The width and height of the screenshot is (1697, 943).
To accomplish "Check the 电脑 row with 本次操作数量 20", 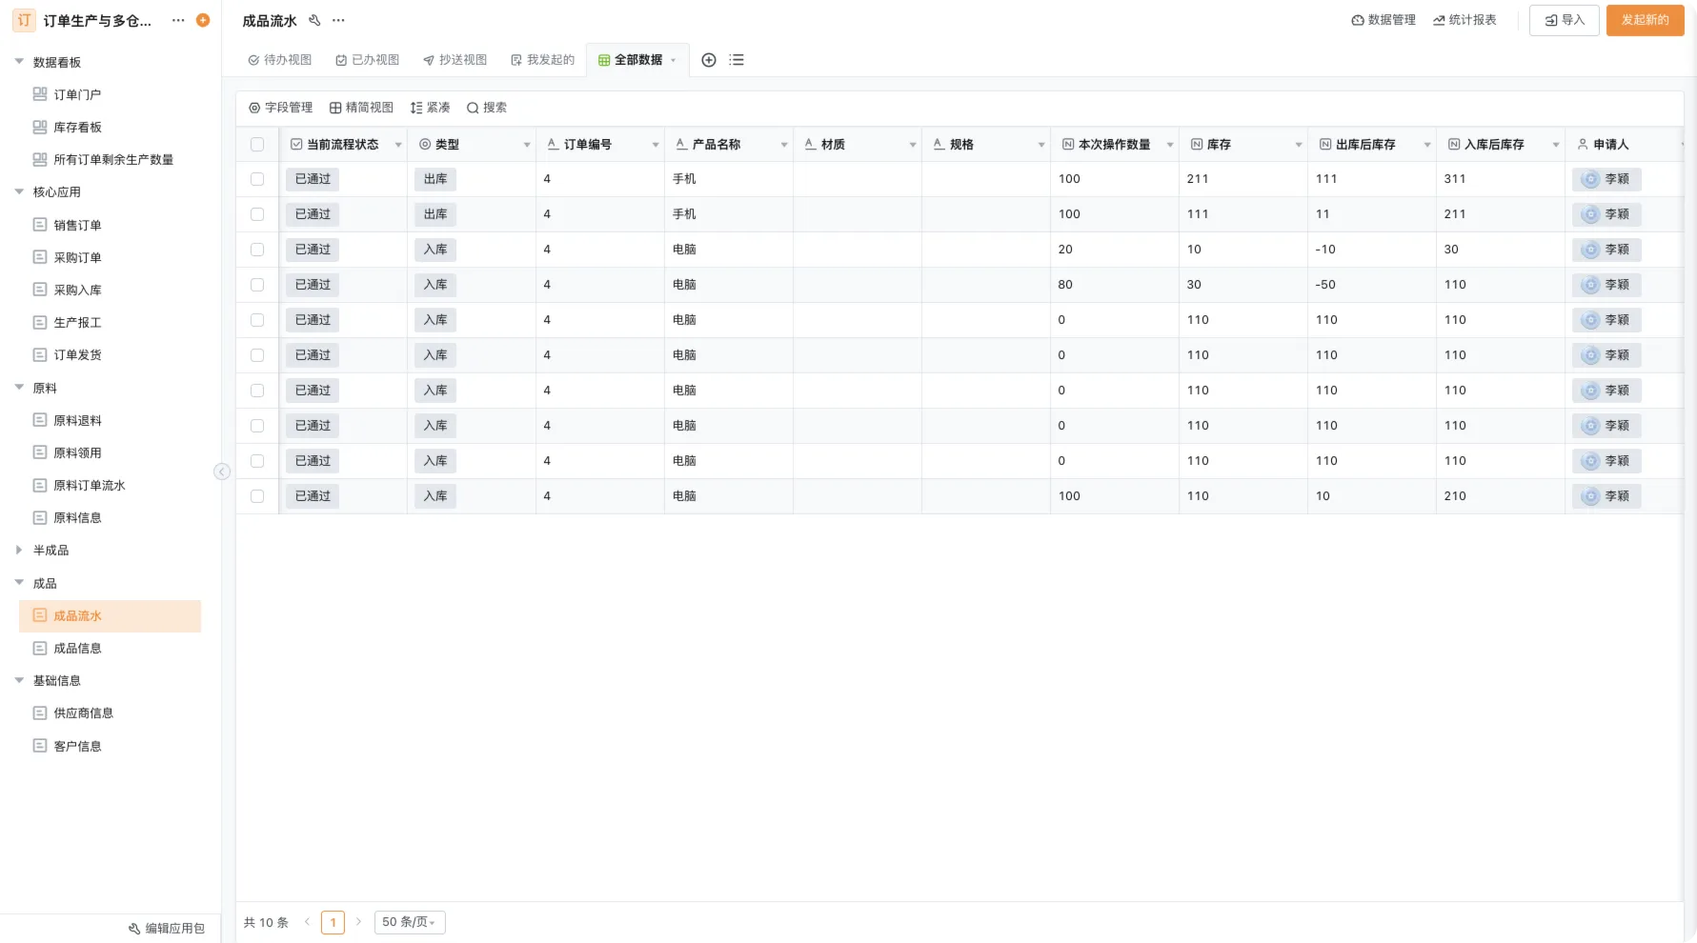I will pos(257,250).
